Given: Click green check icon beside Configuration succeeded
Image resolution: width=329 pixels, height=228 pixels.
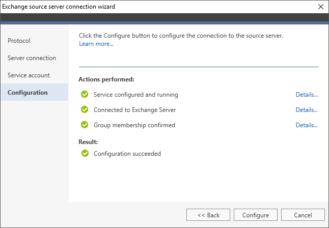Looking at the screenshot, I should pos(85,153).
